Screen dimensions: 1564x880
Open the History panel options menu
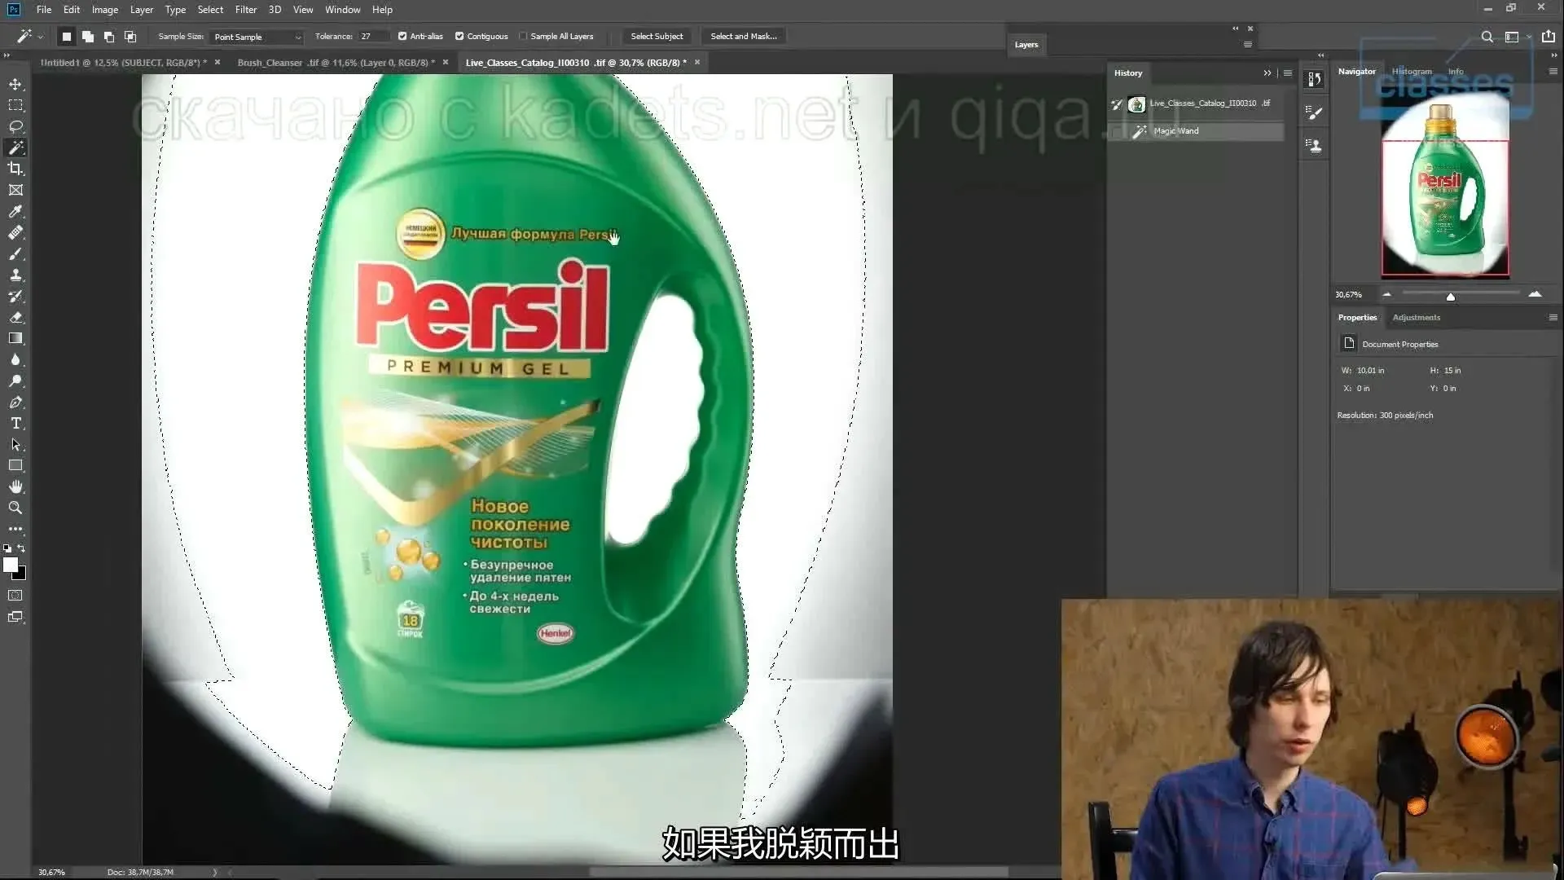pos(1288,73)
